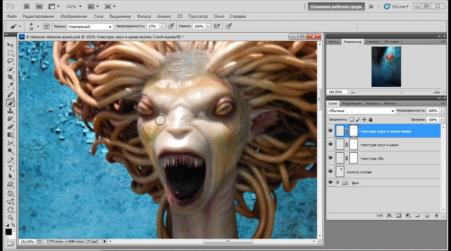Select the Spot Healing Brush tool

[x=10, y=94]
